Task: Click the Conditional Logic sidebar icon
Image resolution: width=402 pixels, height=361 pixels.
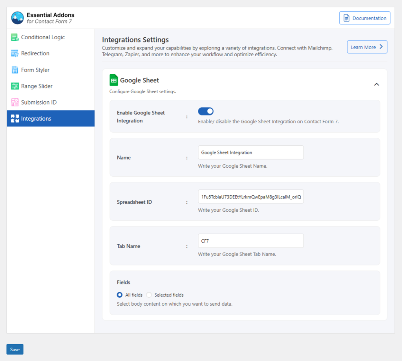Action: pyautogui.click(x=15, y=37)
